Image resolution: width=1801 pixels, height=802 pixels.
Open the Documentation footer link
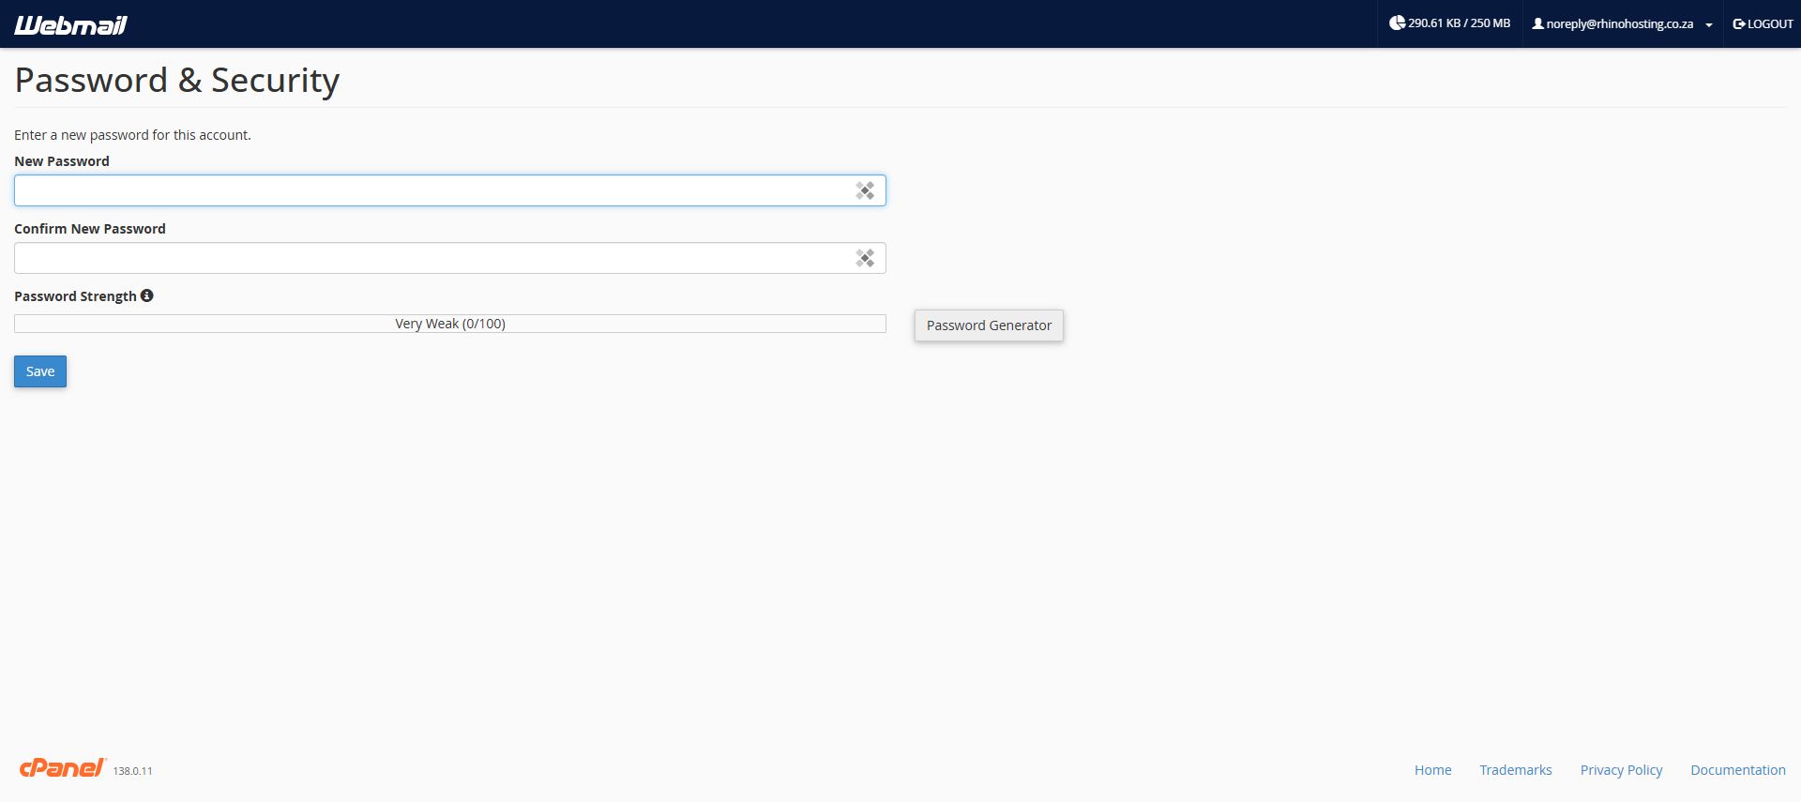pos(1738,770)
